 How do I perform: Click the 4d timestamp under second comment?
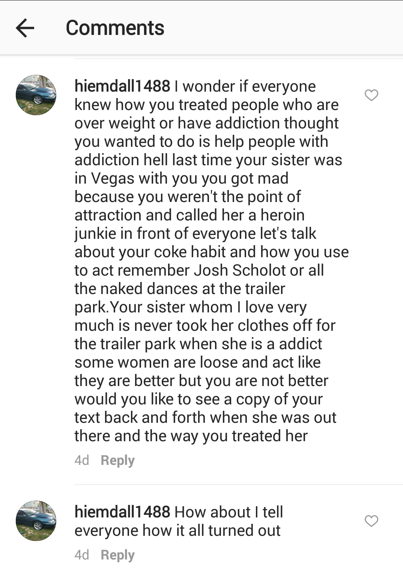tap(82, 555)
